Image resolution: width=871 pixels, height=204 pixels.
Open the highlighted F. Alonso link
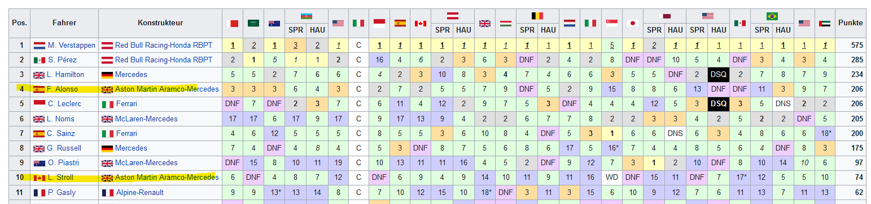point(63,89)
